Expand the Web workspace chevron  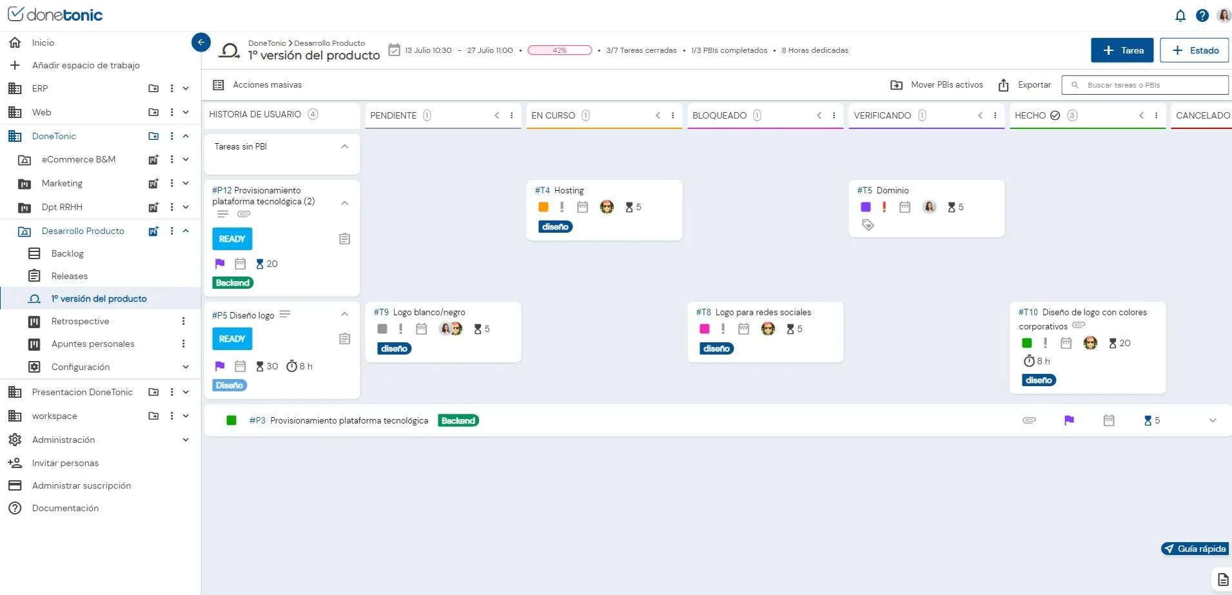(x=186, y=112)
